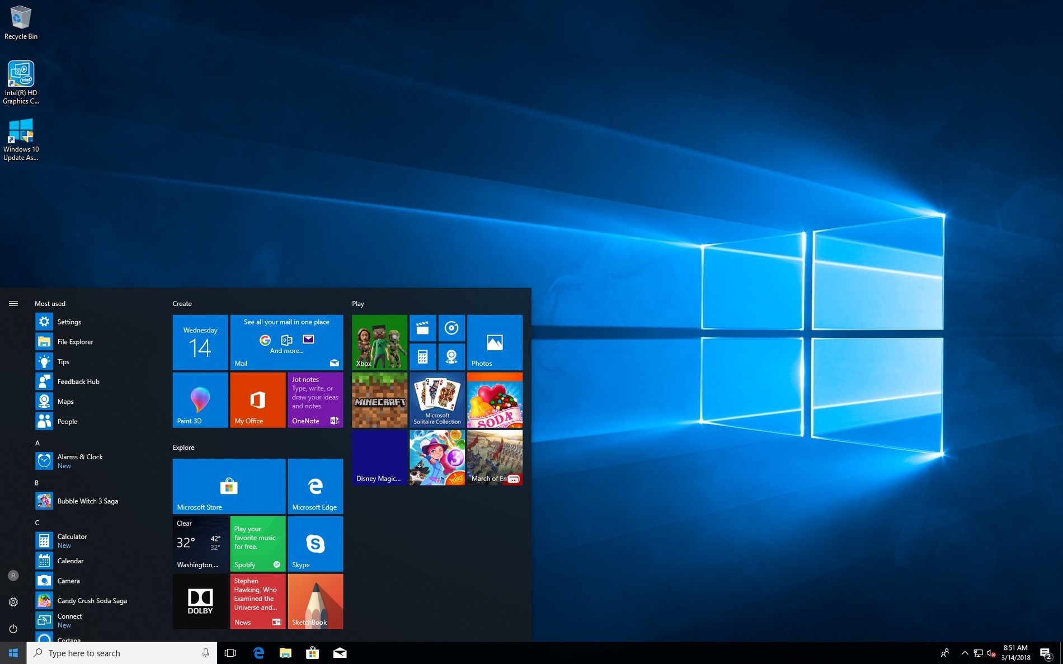Expand the Start menu hamburger button

(13, 303)
